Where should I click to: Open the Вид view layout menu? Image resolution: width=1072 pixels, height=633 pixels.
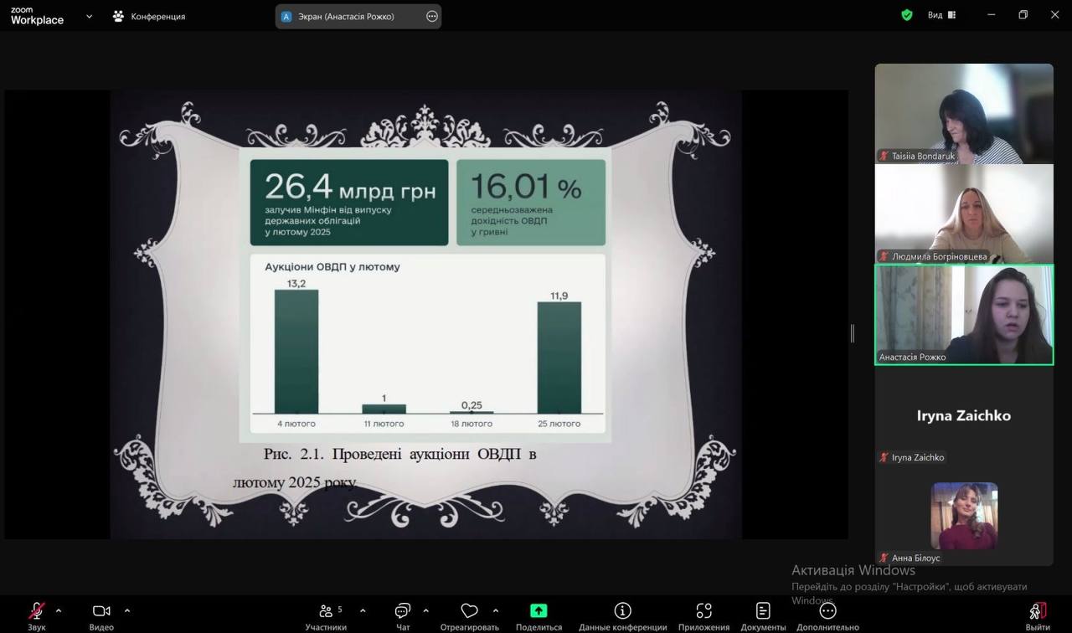click(x=941, y=15)
